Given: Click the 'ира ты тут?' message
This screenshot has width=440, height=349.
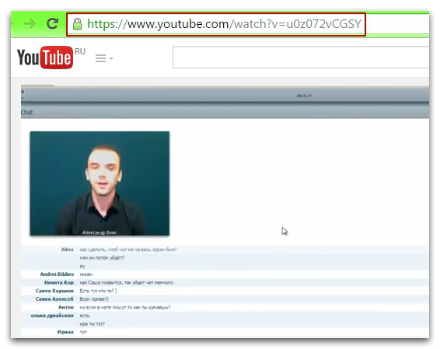Looking at the screenshot, I should tap(92, 324).
